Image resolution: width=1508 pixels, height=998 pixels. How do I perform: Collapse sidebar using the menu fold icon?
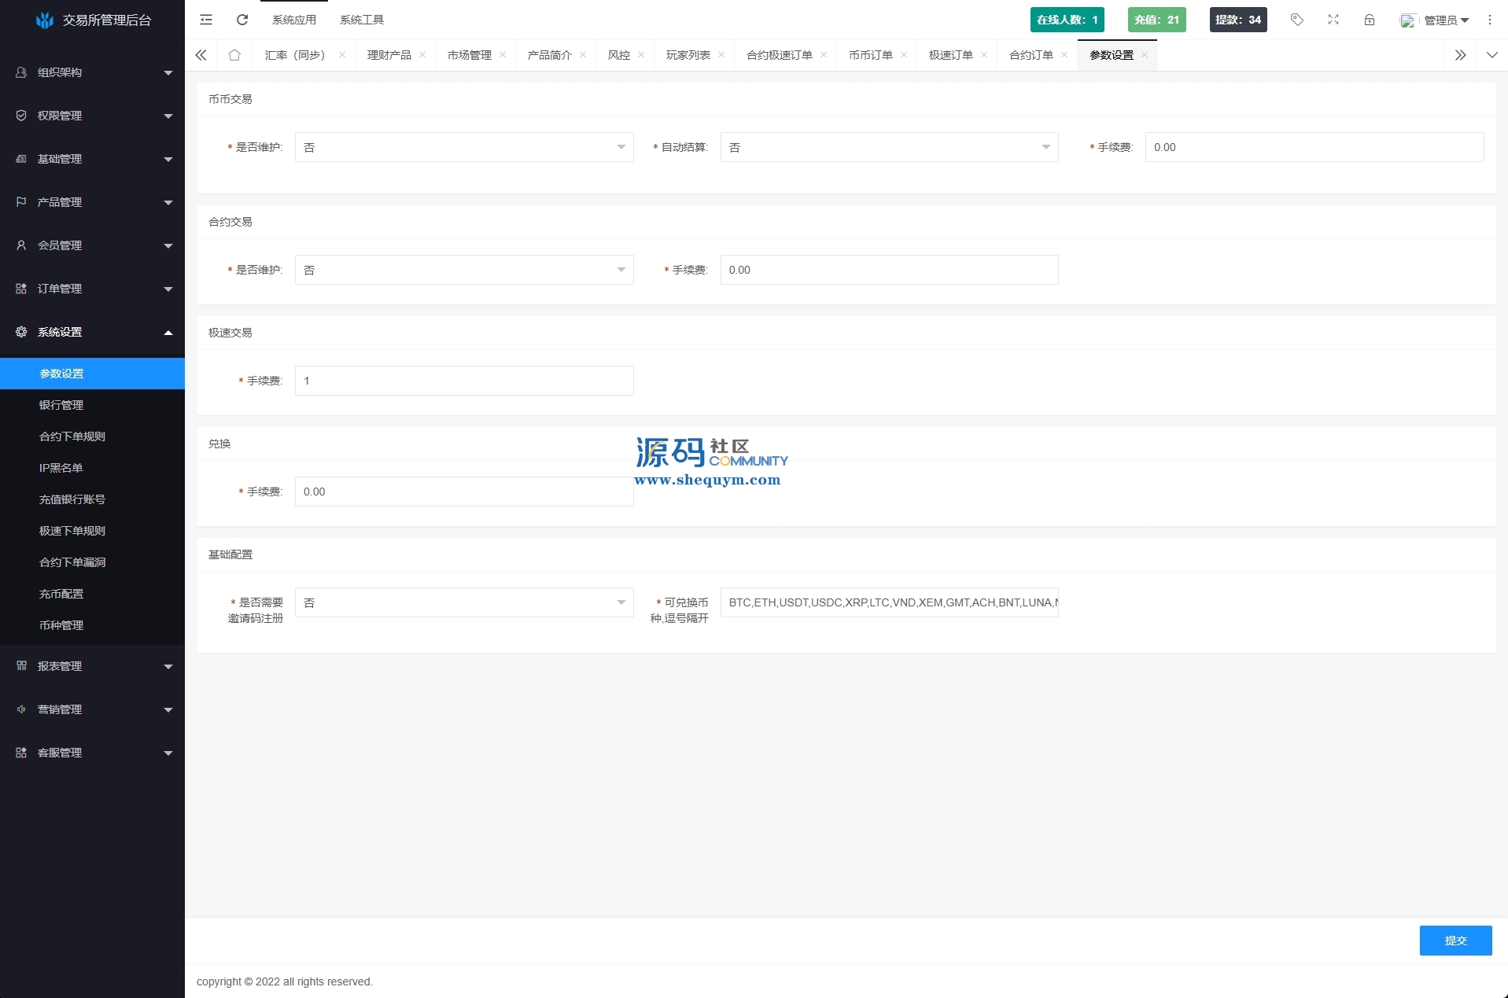pyautogui.click(x=206, y=20)
